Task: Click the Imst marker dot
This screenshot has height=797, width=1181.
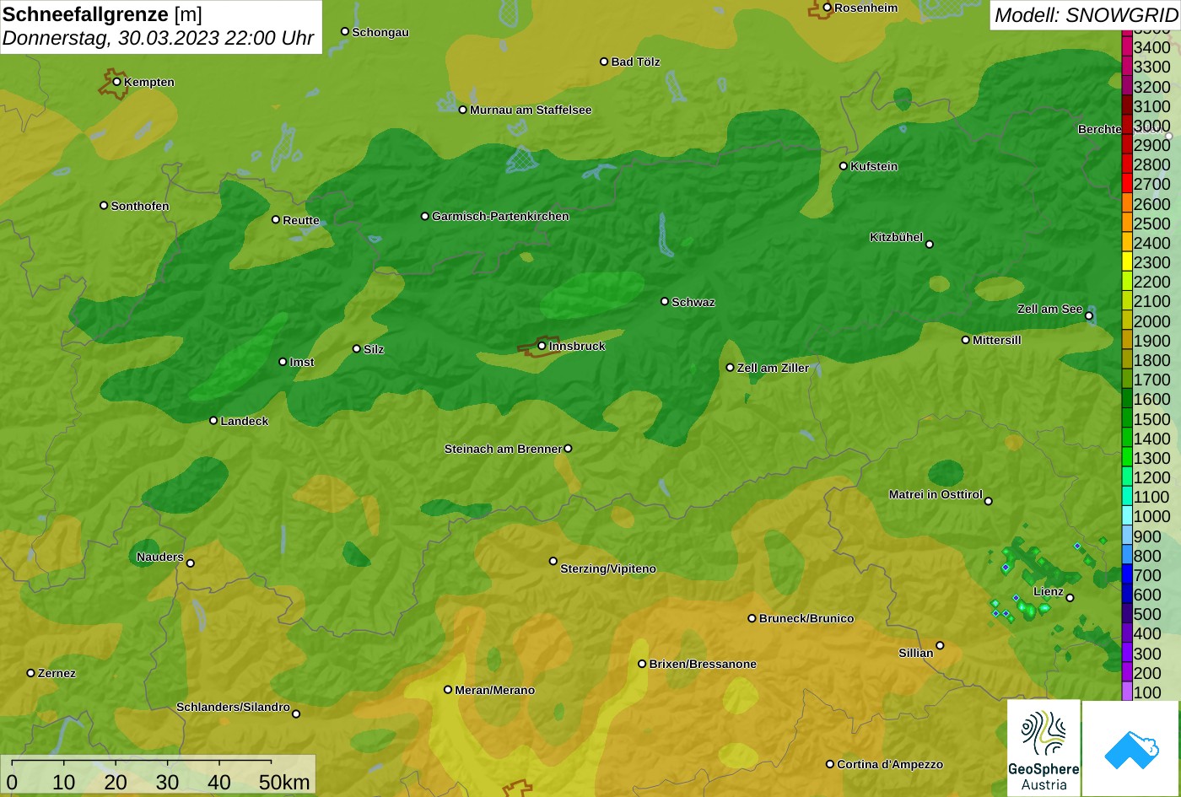Action: pos(283,362)
